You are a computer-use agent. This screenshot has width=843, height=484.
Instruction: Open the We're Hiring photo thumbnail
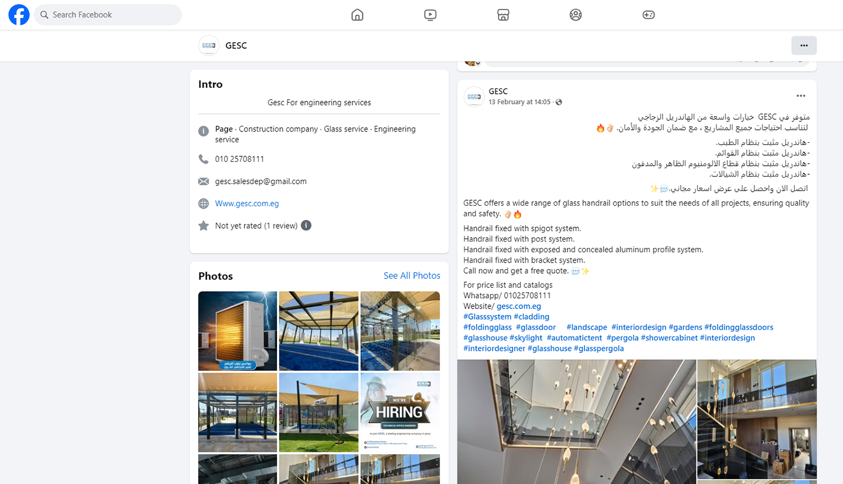[400, 413]
